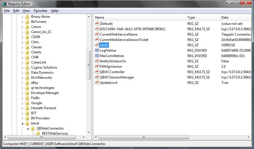Open the File menu
This screenshot has height=149, width=254.
pyautogui.click(x=7, y=11)
